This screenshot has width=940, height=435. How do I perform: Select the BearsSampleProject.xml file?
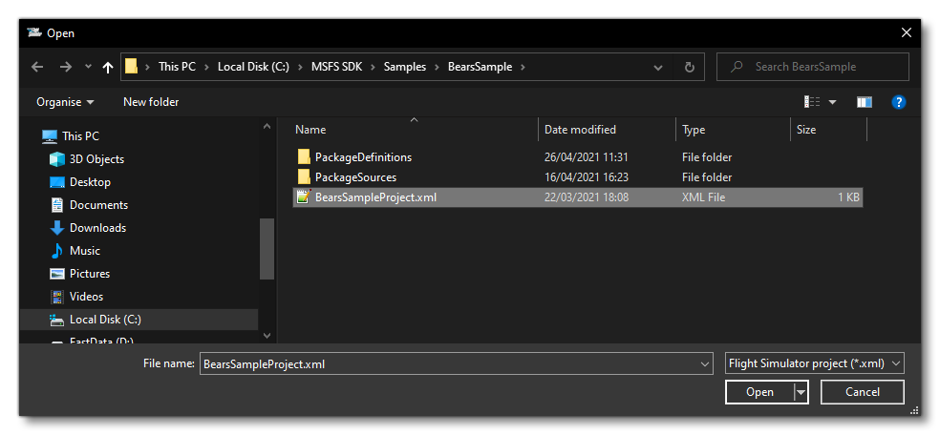[x=375, y=197]
